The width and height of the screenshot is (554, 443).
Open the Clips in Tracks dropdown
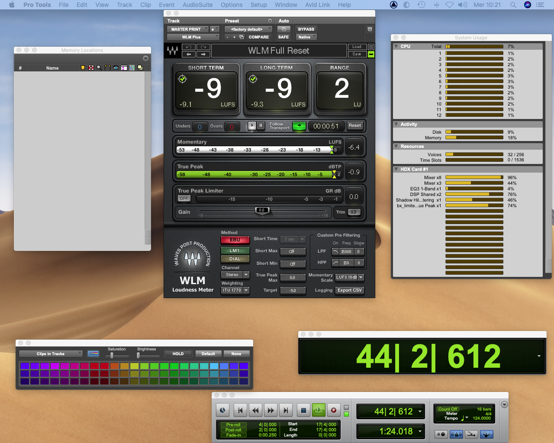51,354
